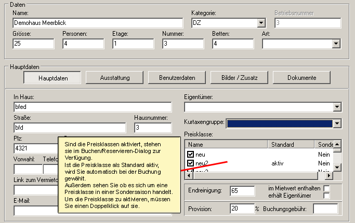Toggle the 'neu2' Preisklasse checkbox
The height and width of the screenshot is (223, 355).
point(191,164)
